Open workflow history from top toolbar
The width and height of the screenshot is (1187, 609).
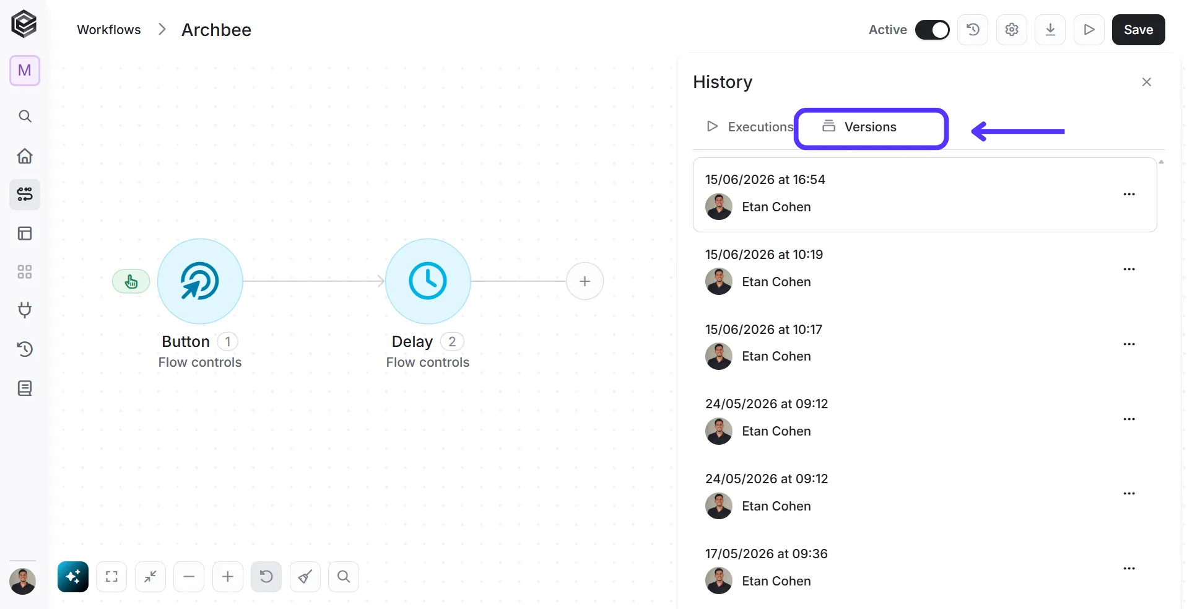click(x=973, y=30)
